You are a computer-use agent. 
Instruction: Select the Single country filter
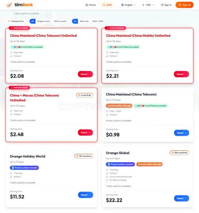(44, 21)
